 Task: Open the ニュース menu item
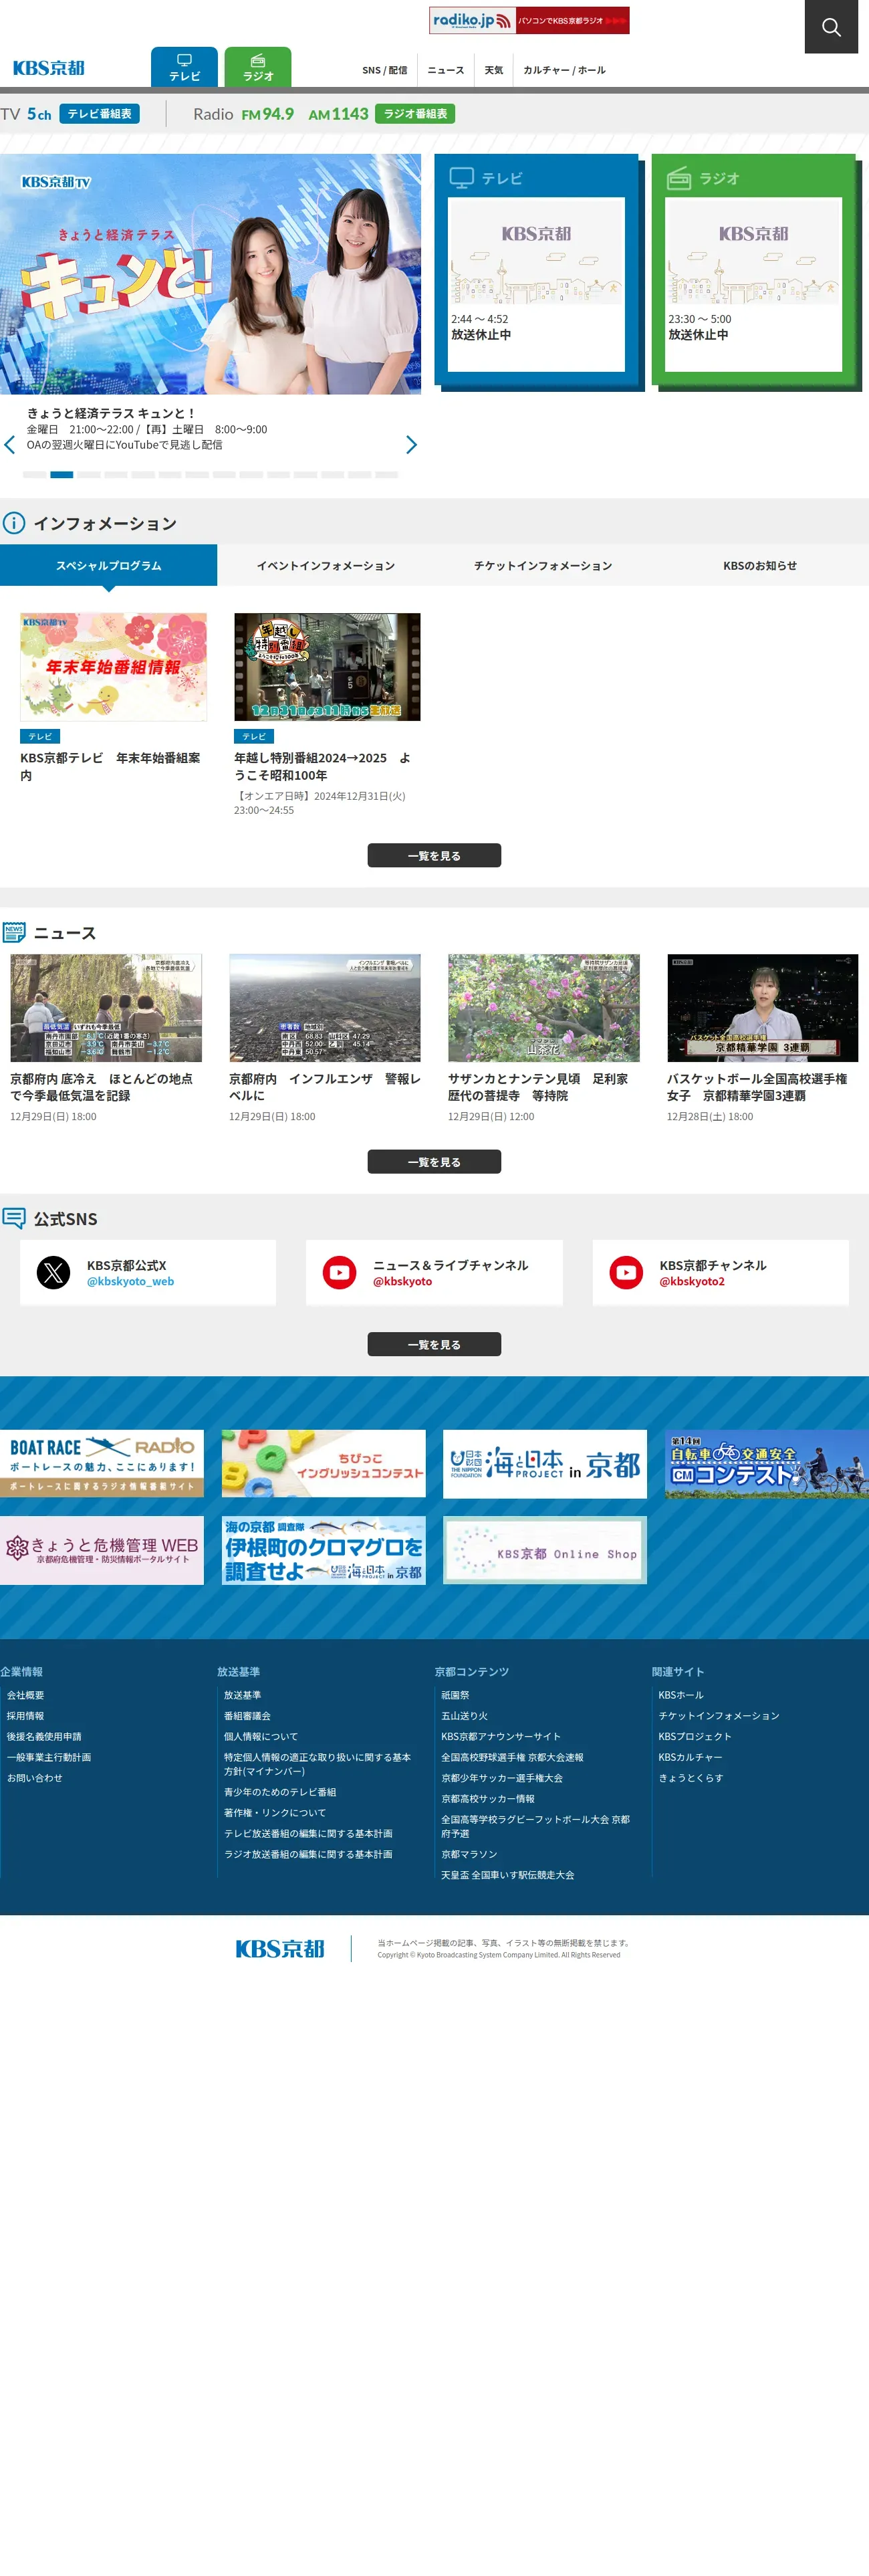point(446,70)
